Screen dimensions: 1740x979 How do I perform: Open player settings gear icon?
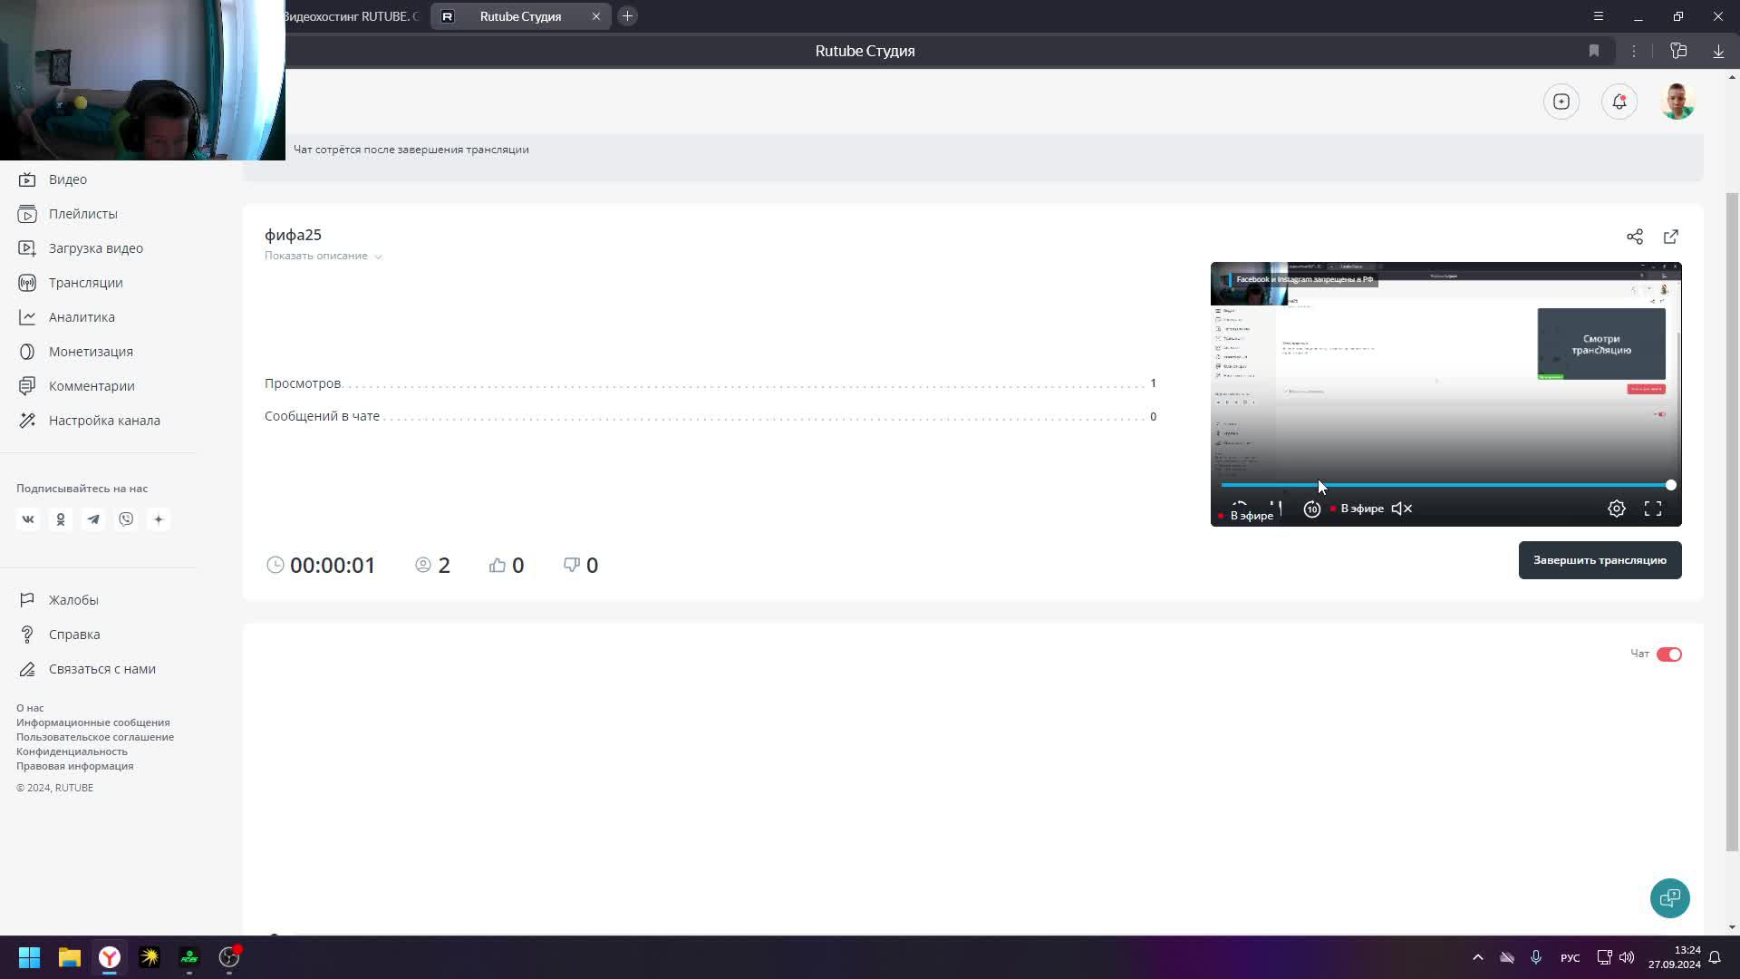coord(1616,509)
